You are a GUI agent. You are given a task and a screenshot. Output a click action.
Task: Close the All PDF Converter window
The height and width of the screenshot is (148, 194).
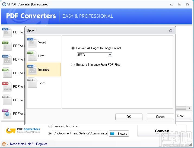point(187,4)
